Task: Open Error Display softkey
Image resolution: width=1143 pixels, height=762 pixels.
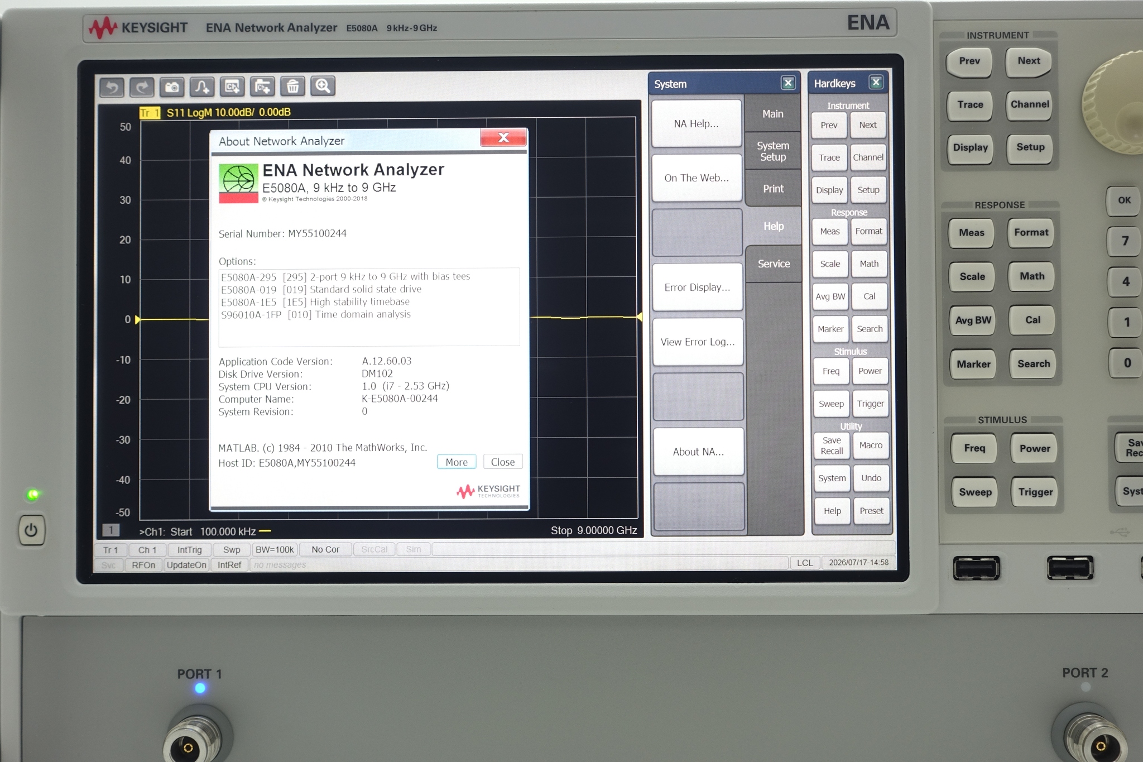Action: (697, 287)
